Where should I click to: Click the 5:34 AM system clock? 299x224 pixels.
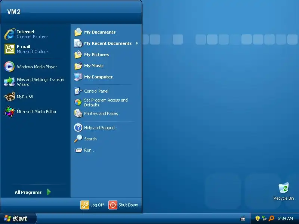click(285, 218)
